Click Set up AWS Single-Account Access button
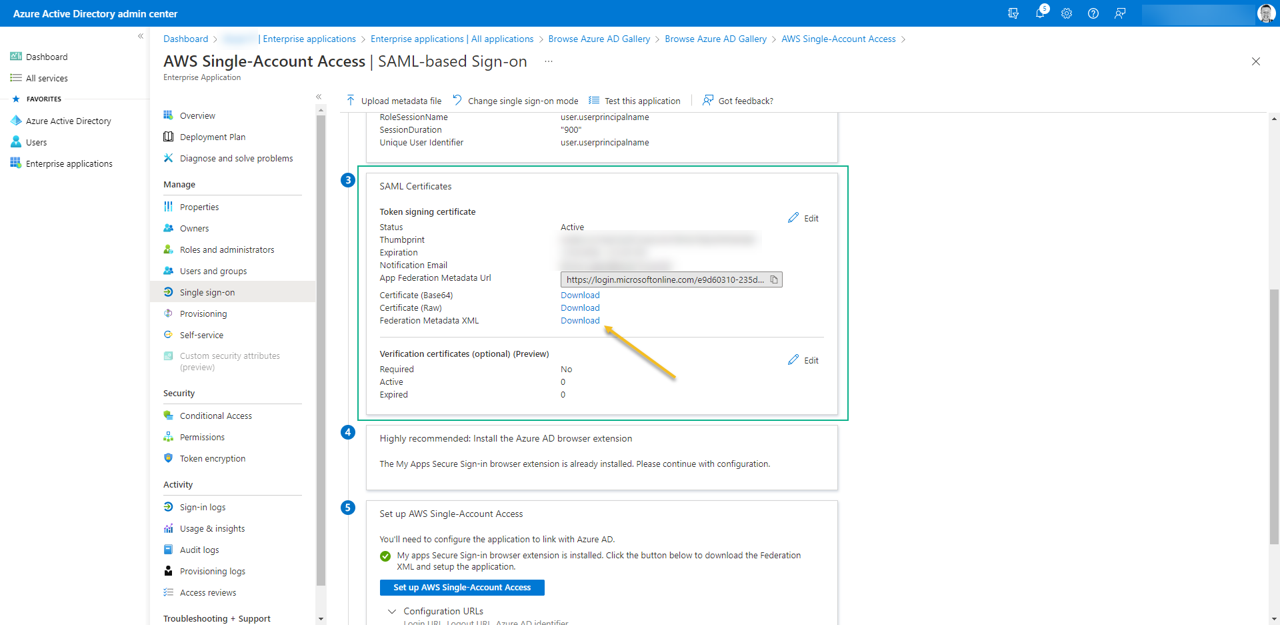Viewport: 1280px width, 625px height. 462,588
